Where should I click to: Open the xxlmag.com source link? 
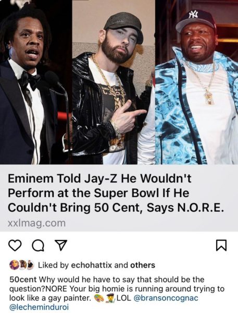point(36,223)
